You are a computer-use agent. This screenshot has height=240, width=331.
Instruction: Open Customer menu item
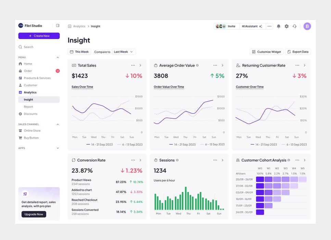39,85
